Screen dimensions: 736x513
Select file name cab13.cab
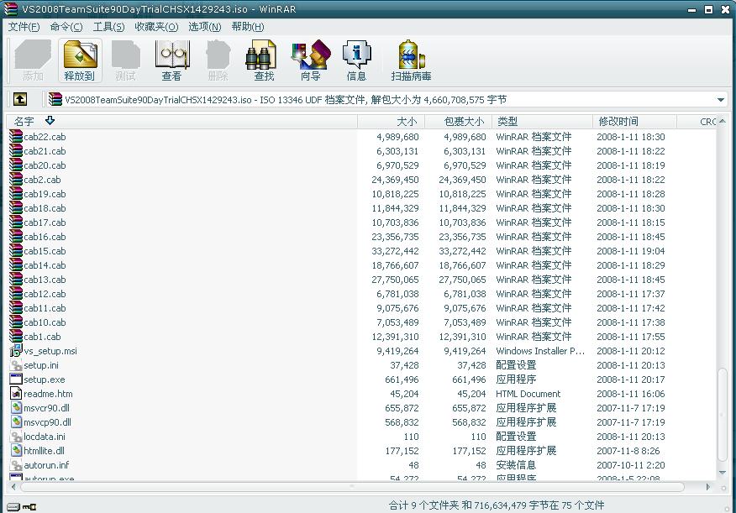click(45, 280)
